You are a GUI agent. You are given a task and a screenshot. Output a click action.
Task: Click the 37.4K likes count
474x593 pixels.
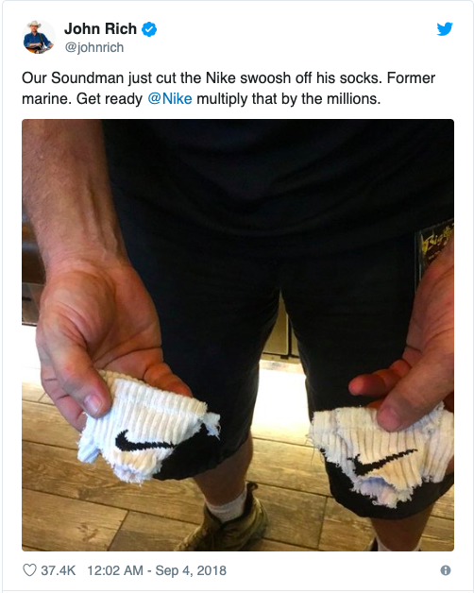tap(59, 570)
